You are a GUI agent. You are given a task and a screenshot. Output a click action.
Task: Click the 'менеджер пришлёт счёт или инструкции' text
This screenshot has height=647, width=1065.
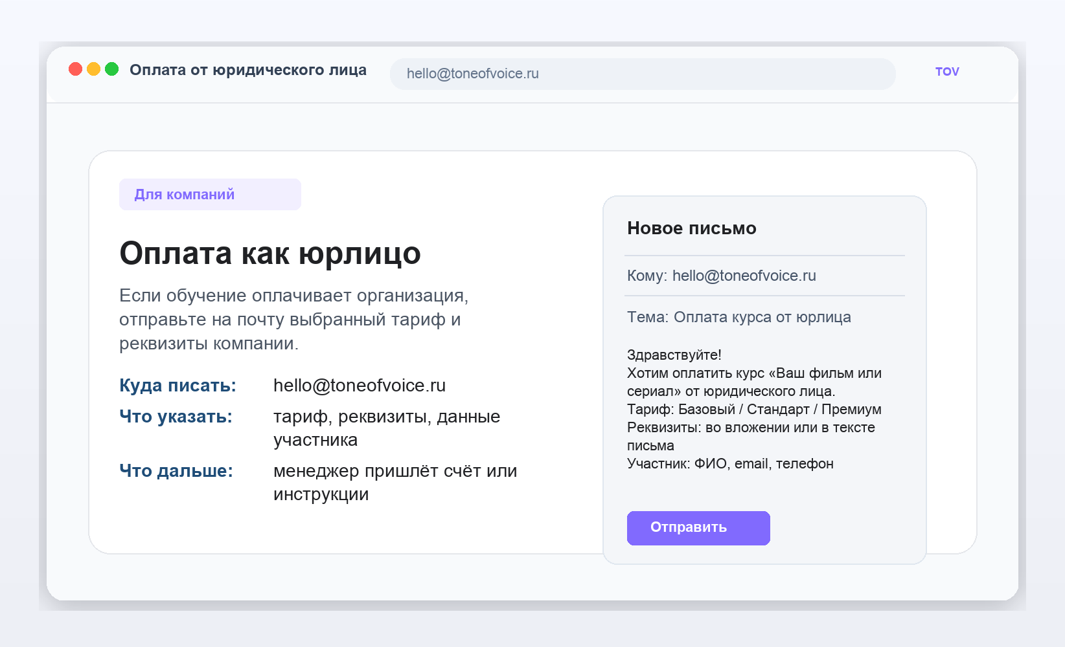pyautogui.click(x=395, y=483)
